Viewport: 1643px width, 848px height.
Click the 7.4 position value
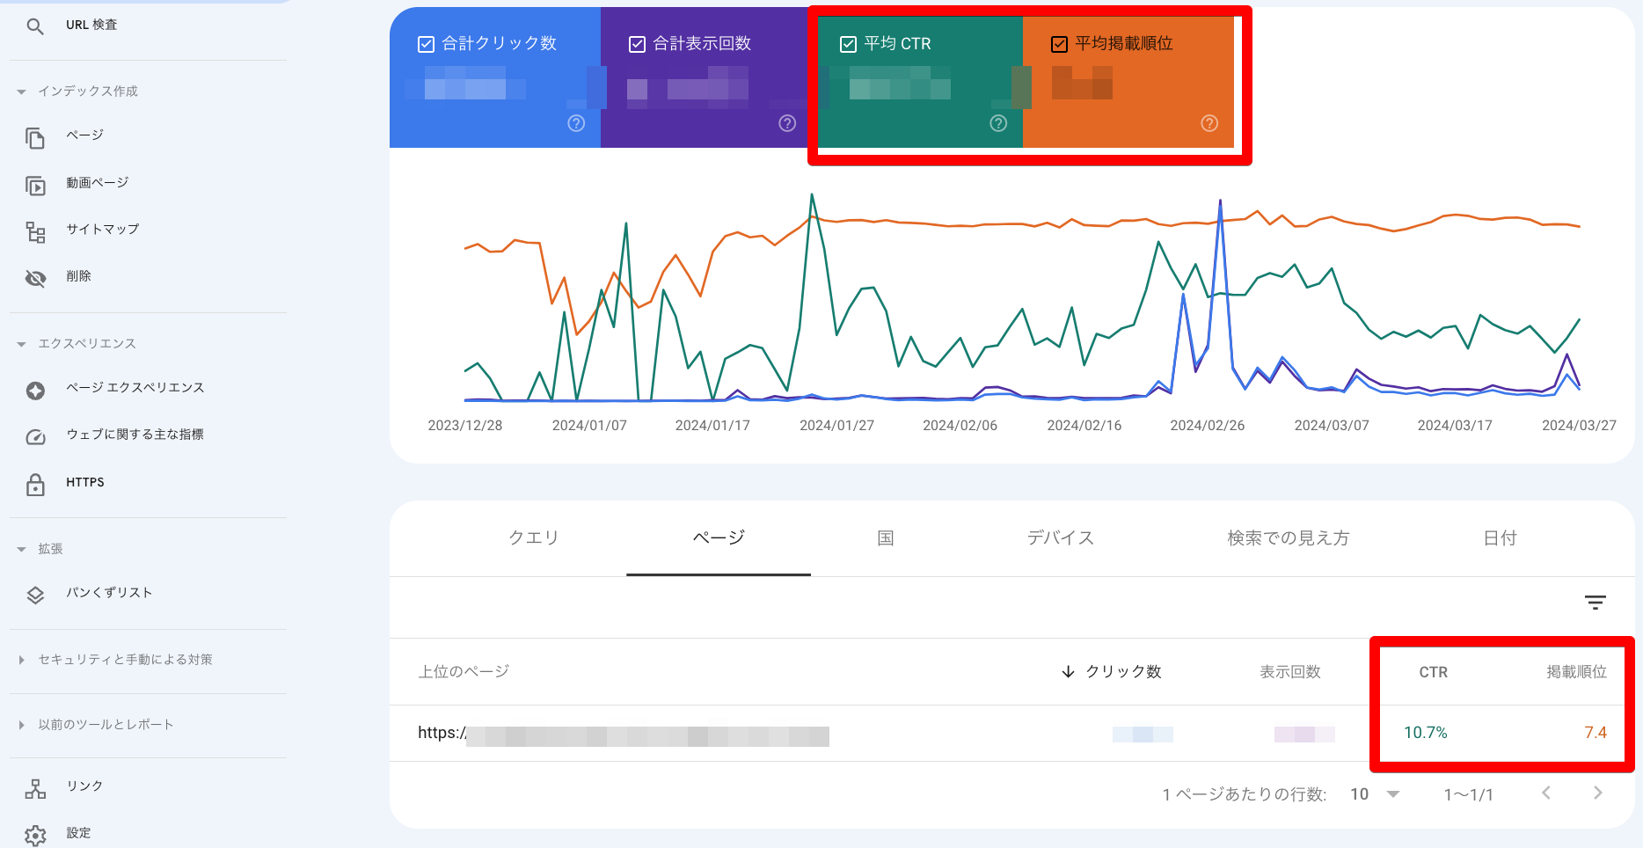pyautogui.click(x=1596, y=733)
